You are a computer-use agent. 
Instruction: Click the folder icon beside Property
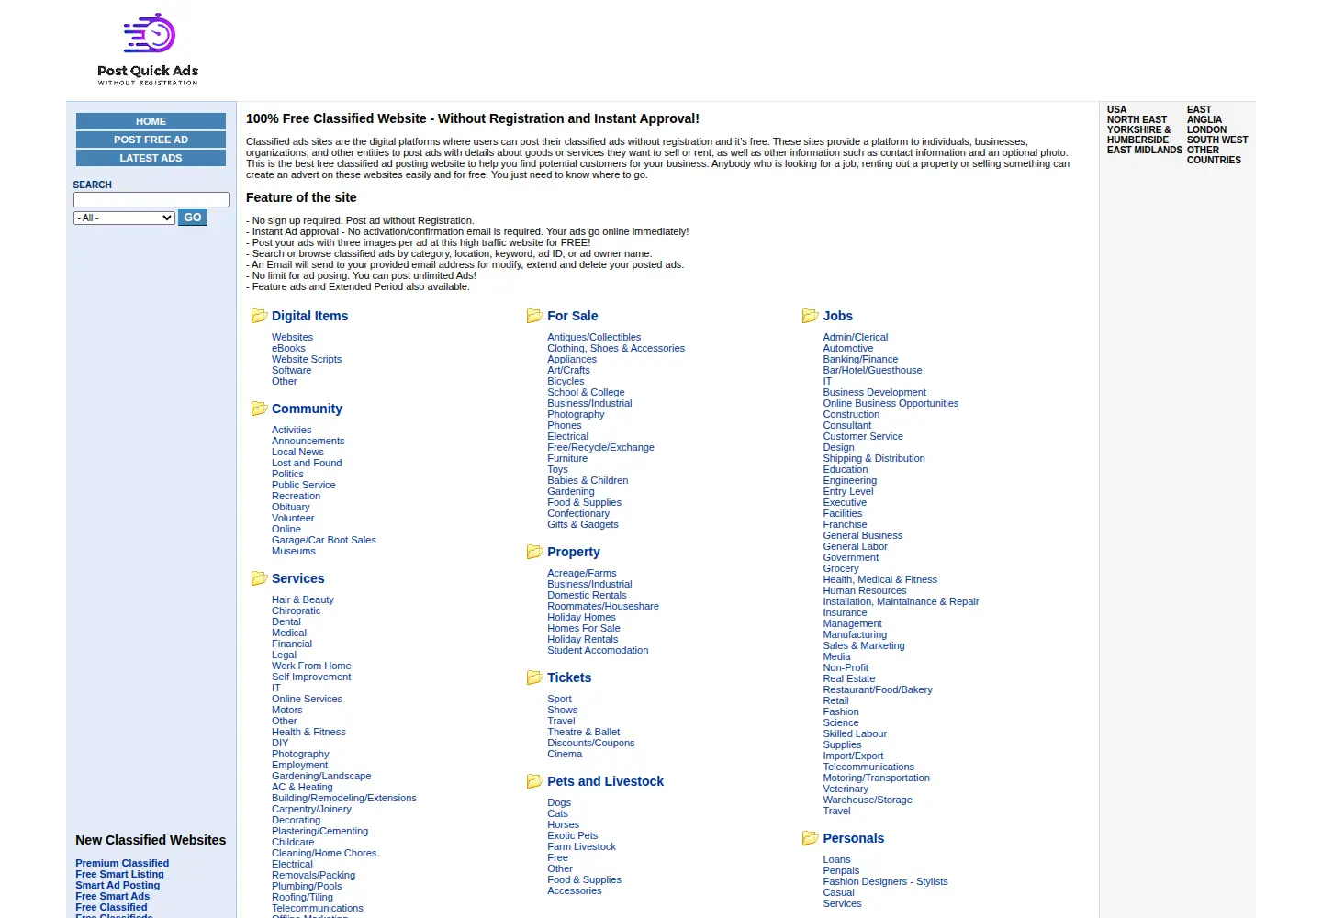[x=534, y=552]
